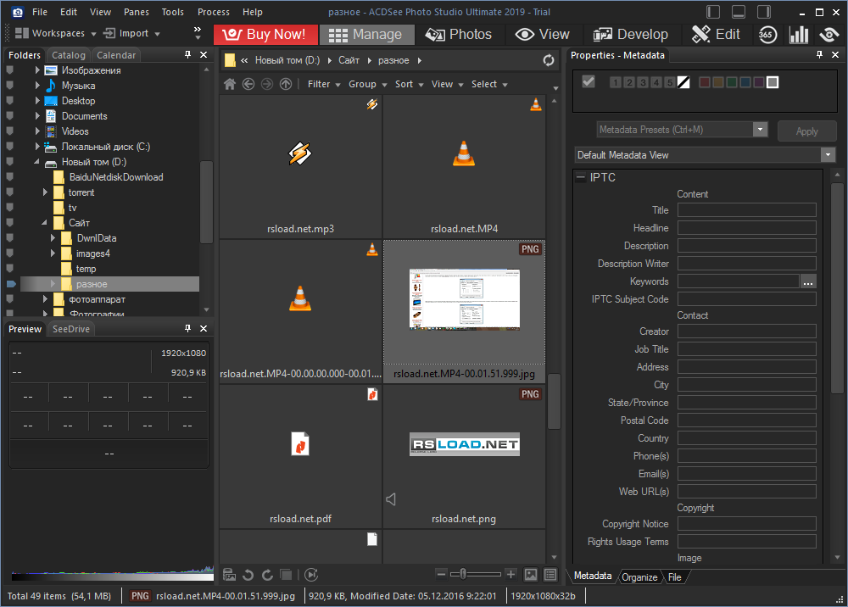This screenshot has height=607, width=848.
Task: Open the Sort dropdown
Action: click(x=409, y=84)
